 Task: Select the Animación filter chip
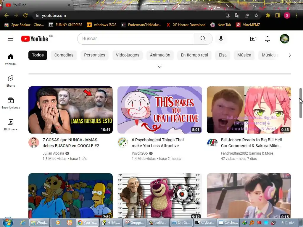point(160,55)
